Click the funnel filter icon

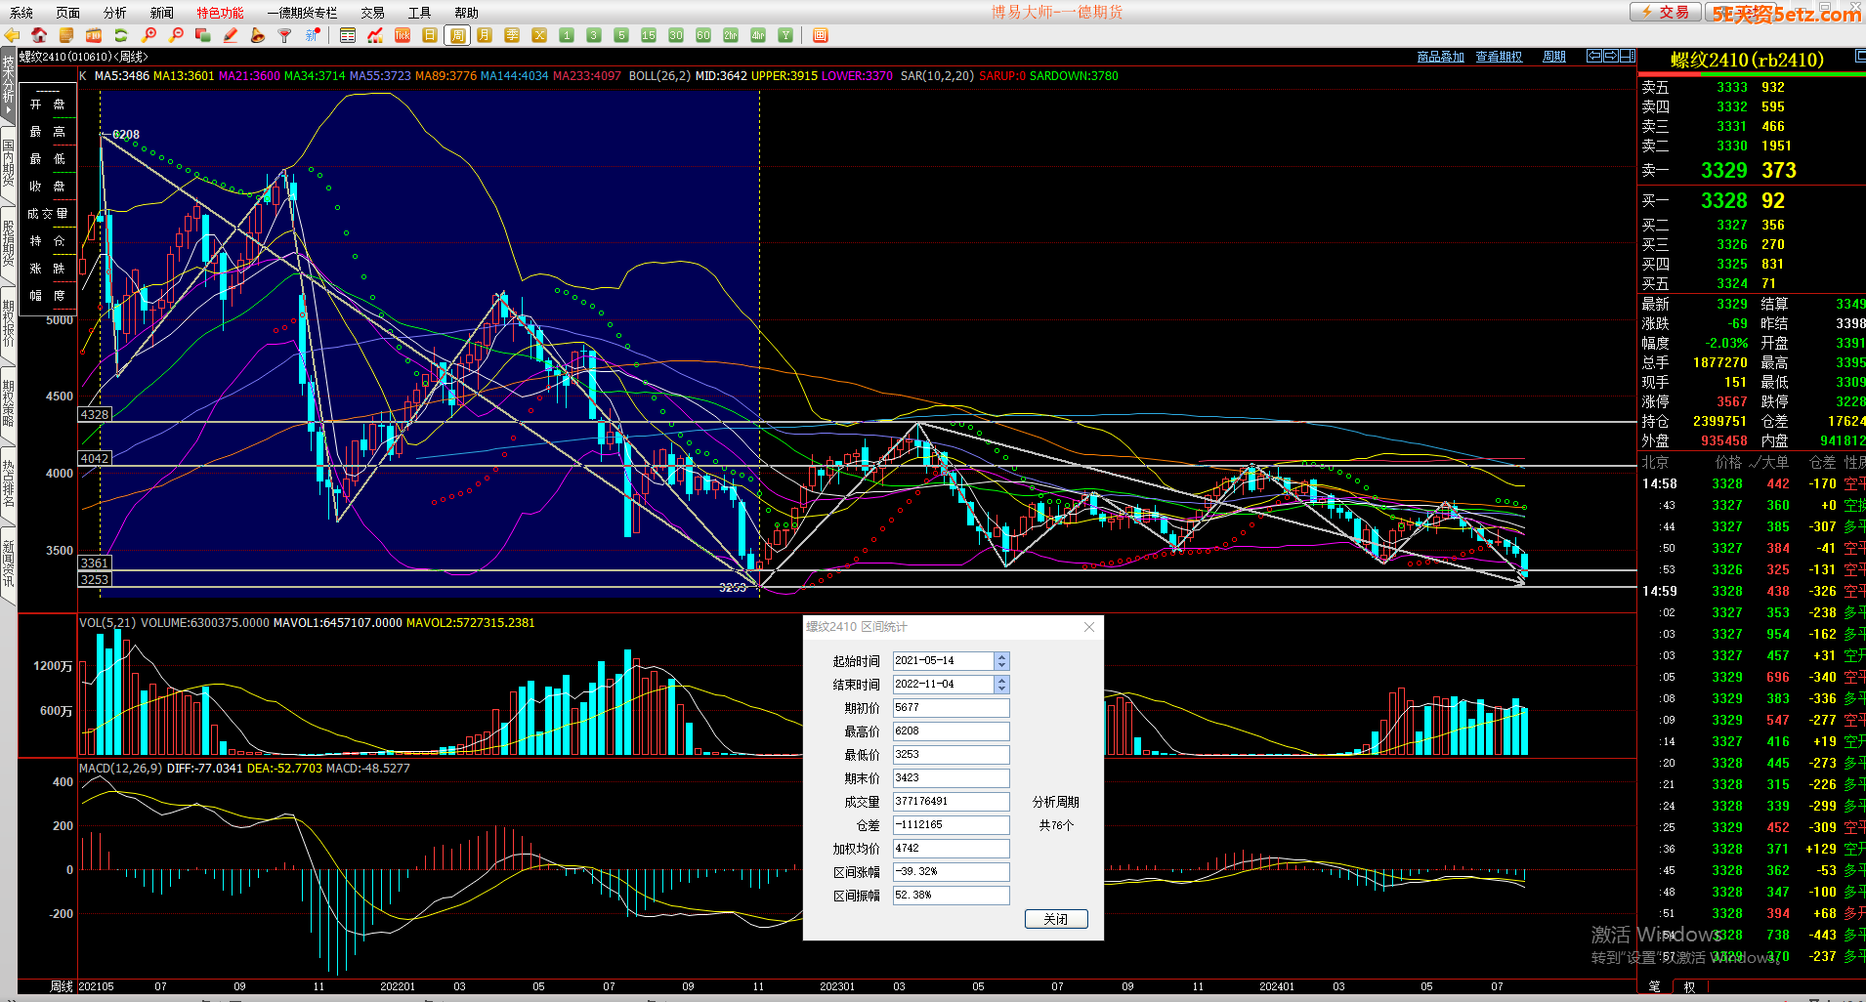coord(284,35)
